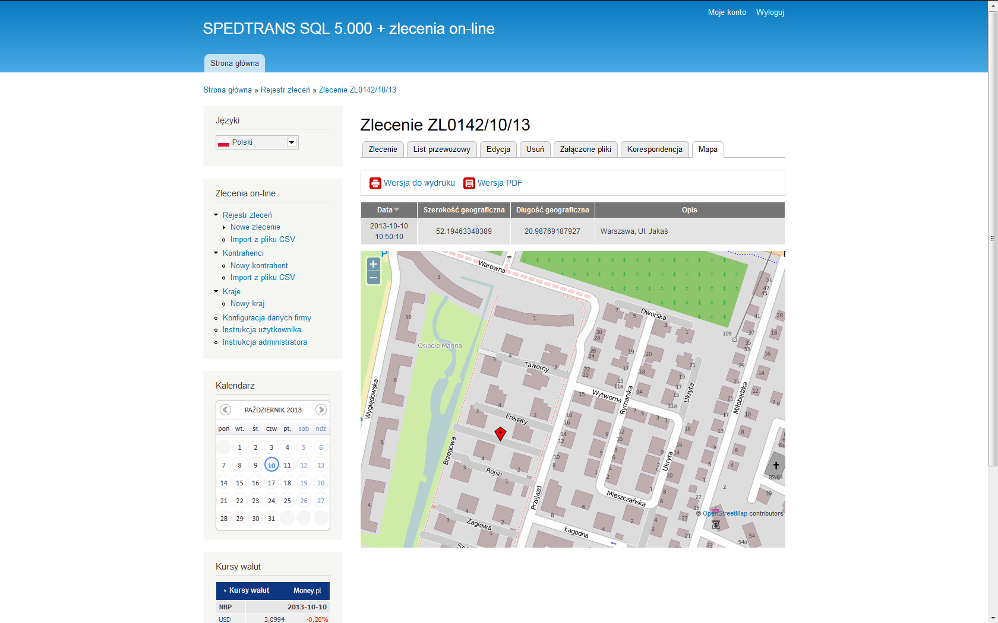Click the OpenStreetMap attribution link
The image size is (998, 623).
click(x=725, y=513)
